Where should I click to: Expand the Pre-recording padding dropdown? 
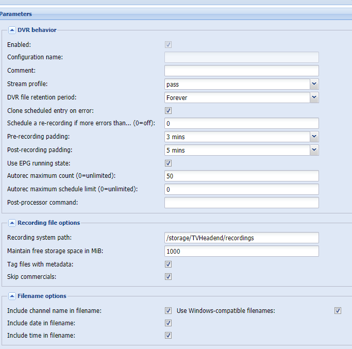tap(314, 137)
